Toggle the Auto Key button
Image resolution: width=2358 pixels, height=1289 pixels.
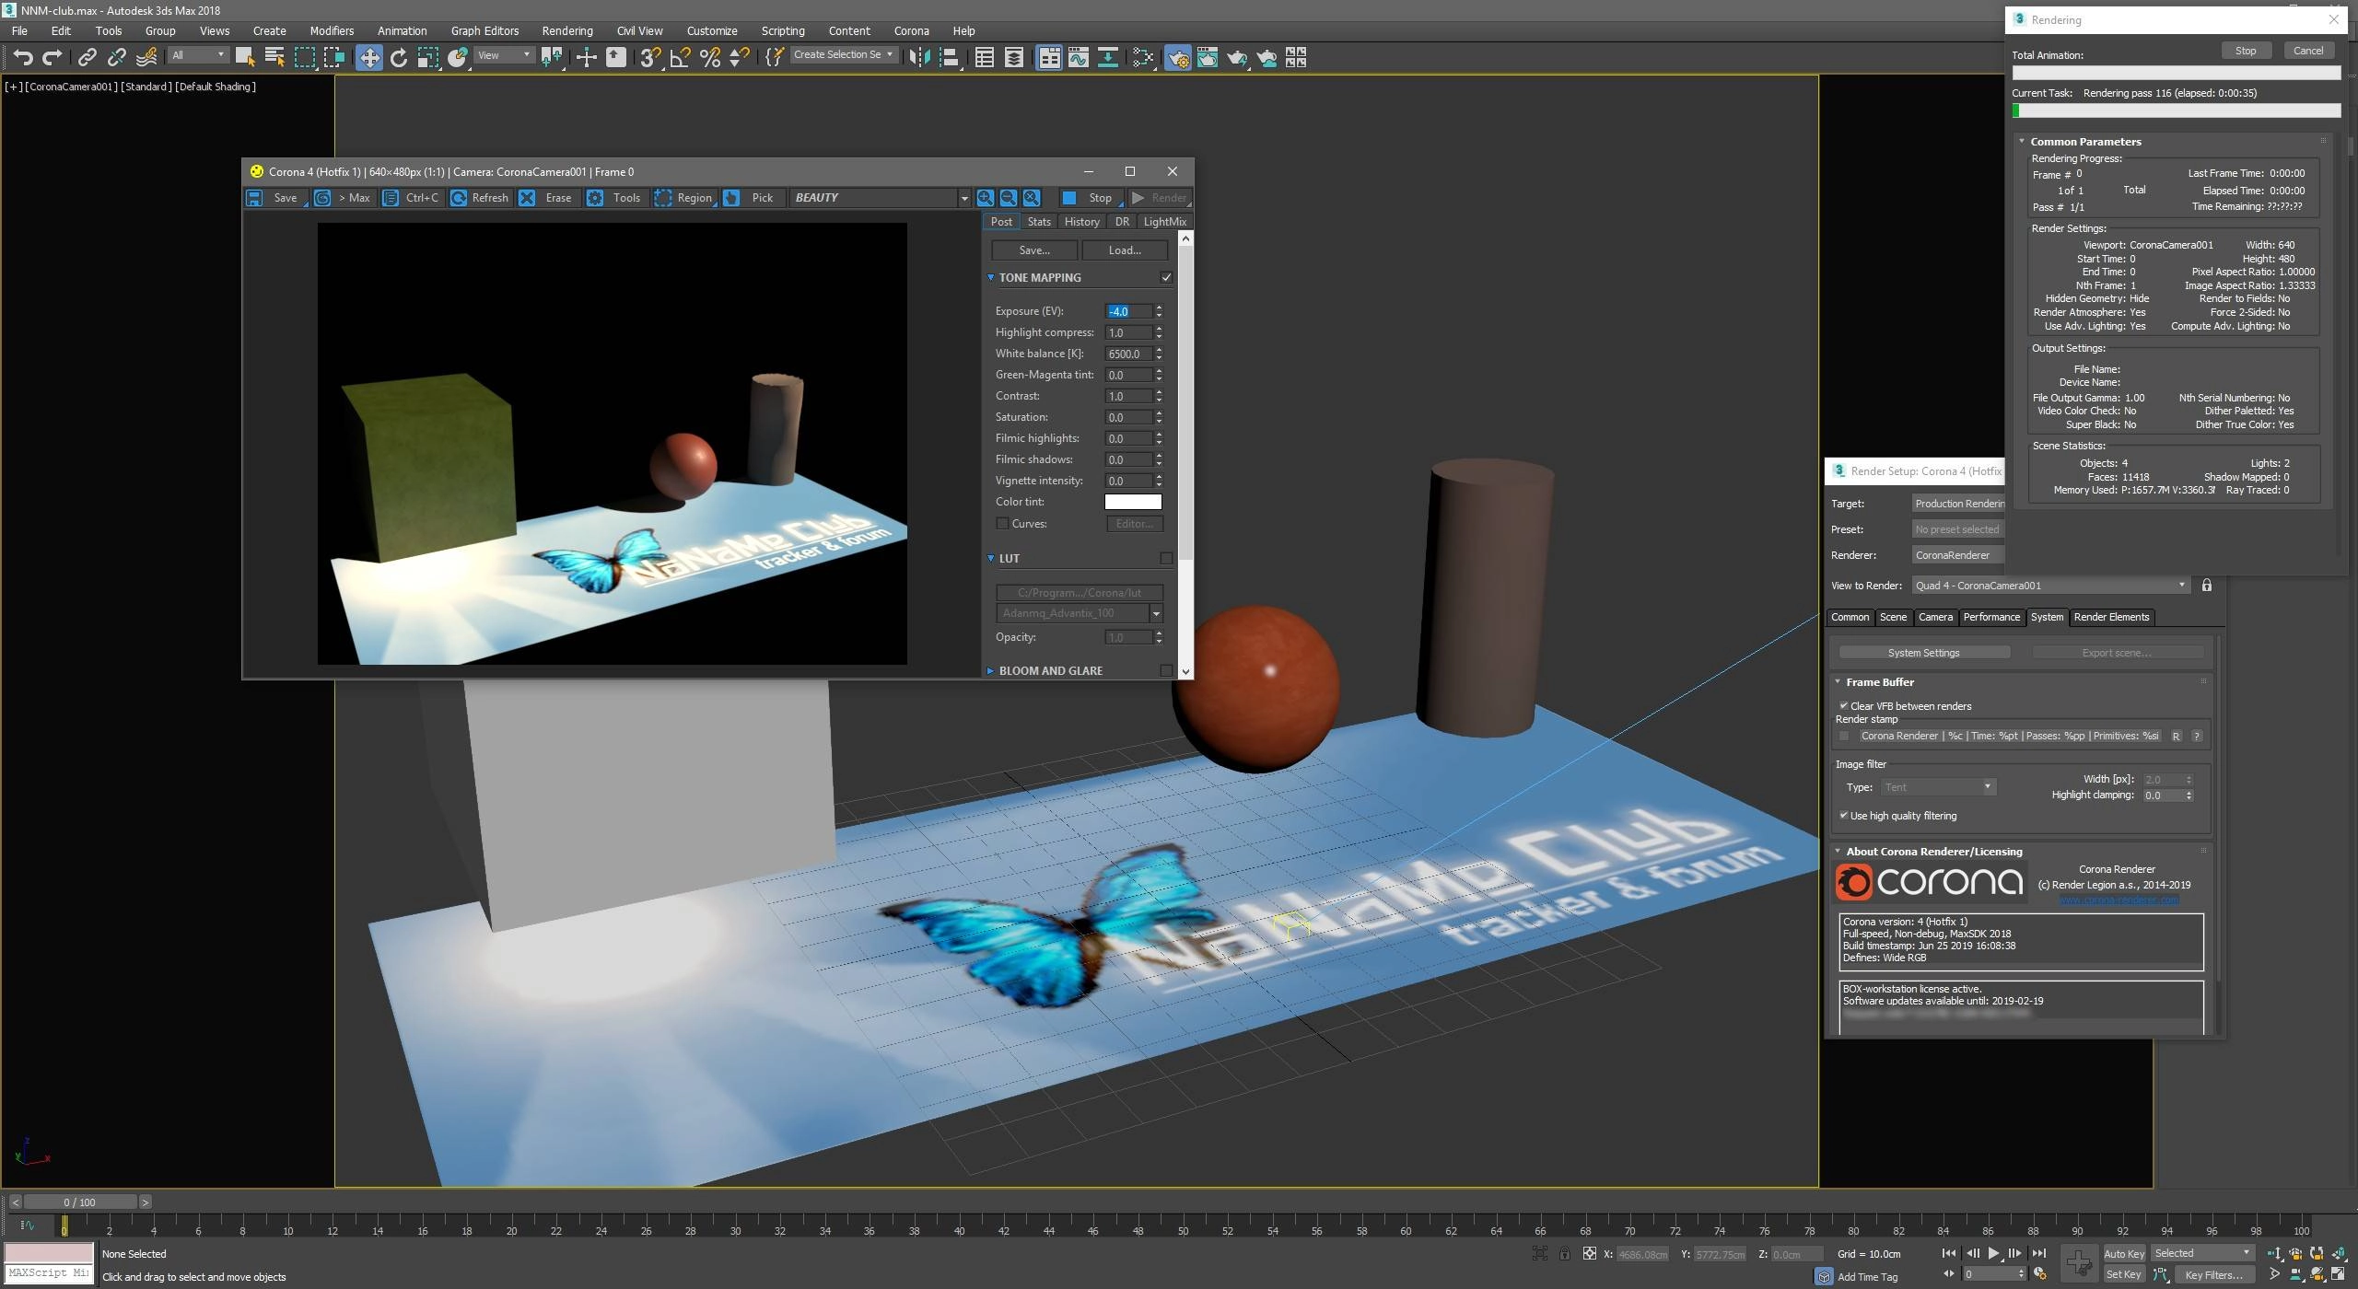tap(2124, 1253)
